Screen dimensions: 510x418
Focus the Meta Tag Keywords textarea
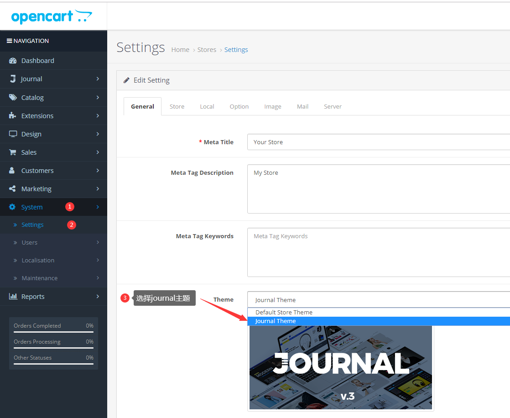point(379,252)
